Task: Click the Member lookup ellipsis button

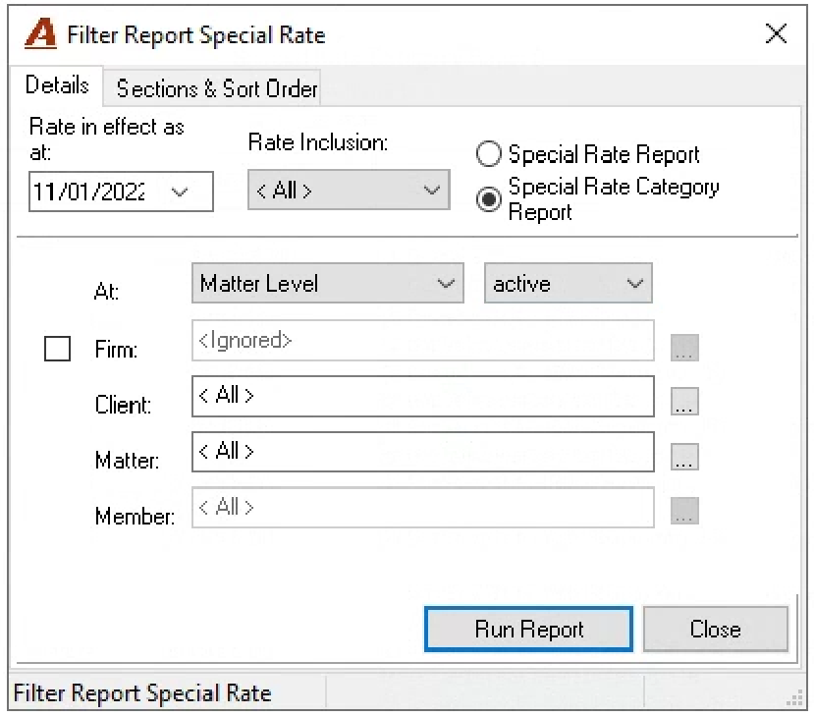Action: coord(684,511)
